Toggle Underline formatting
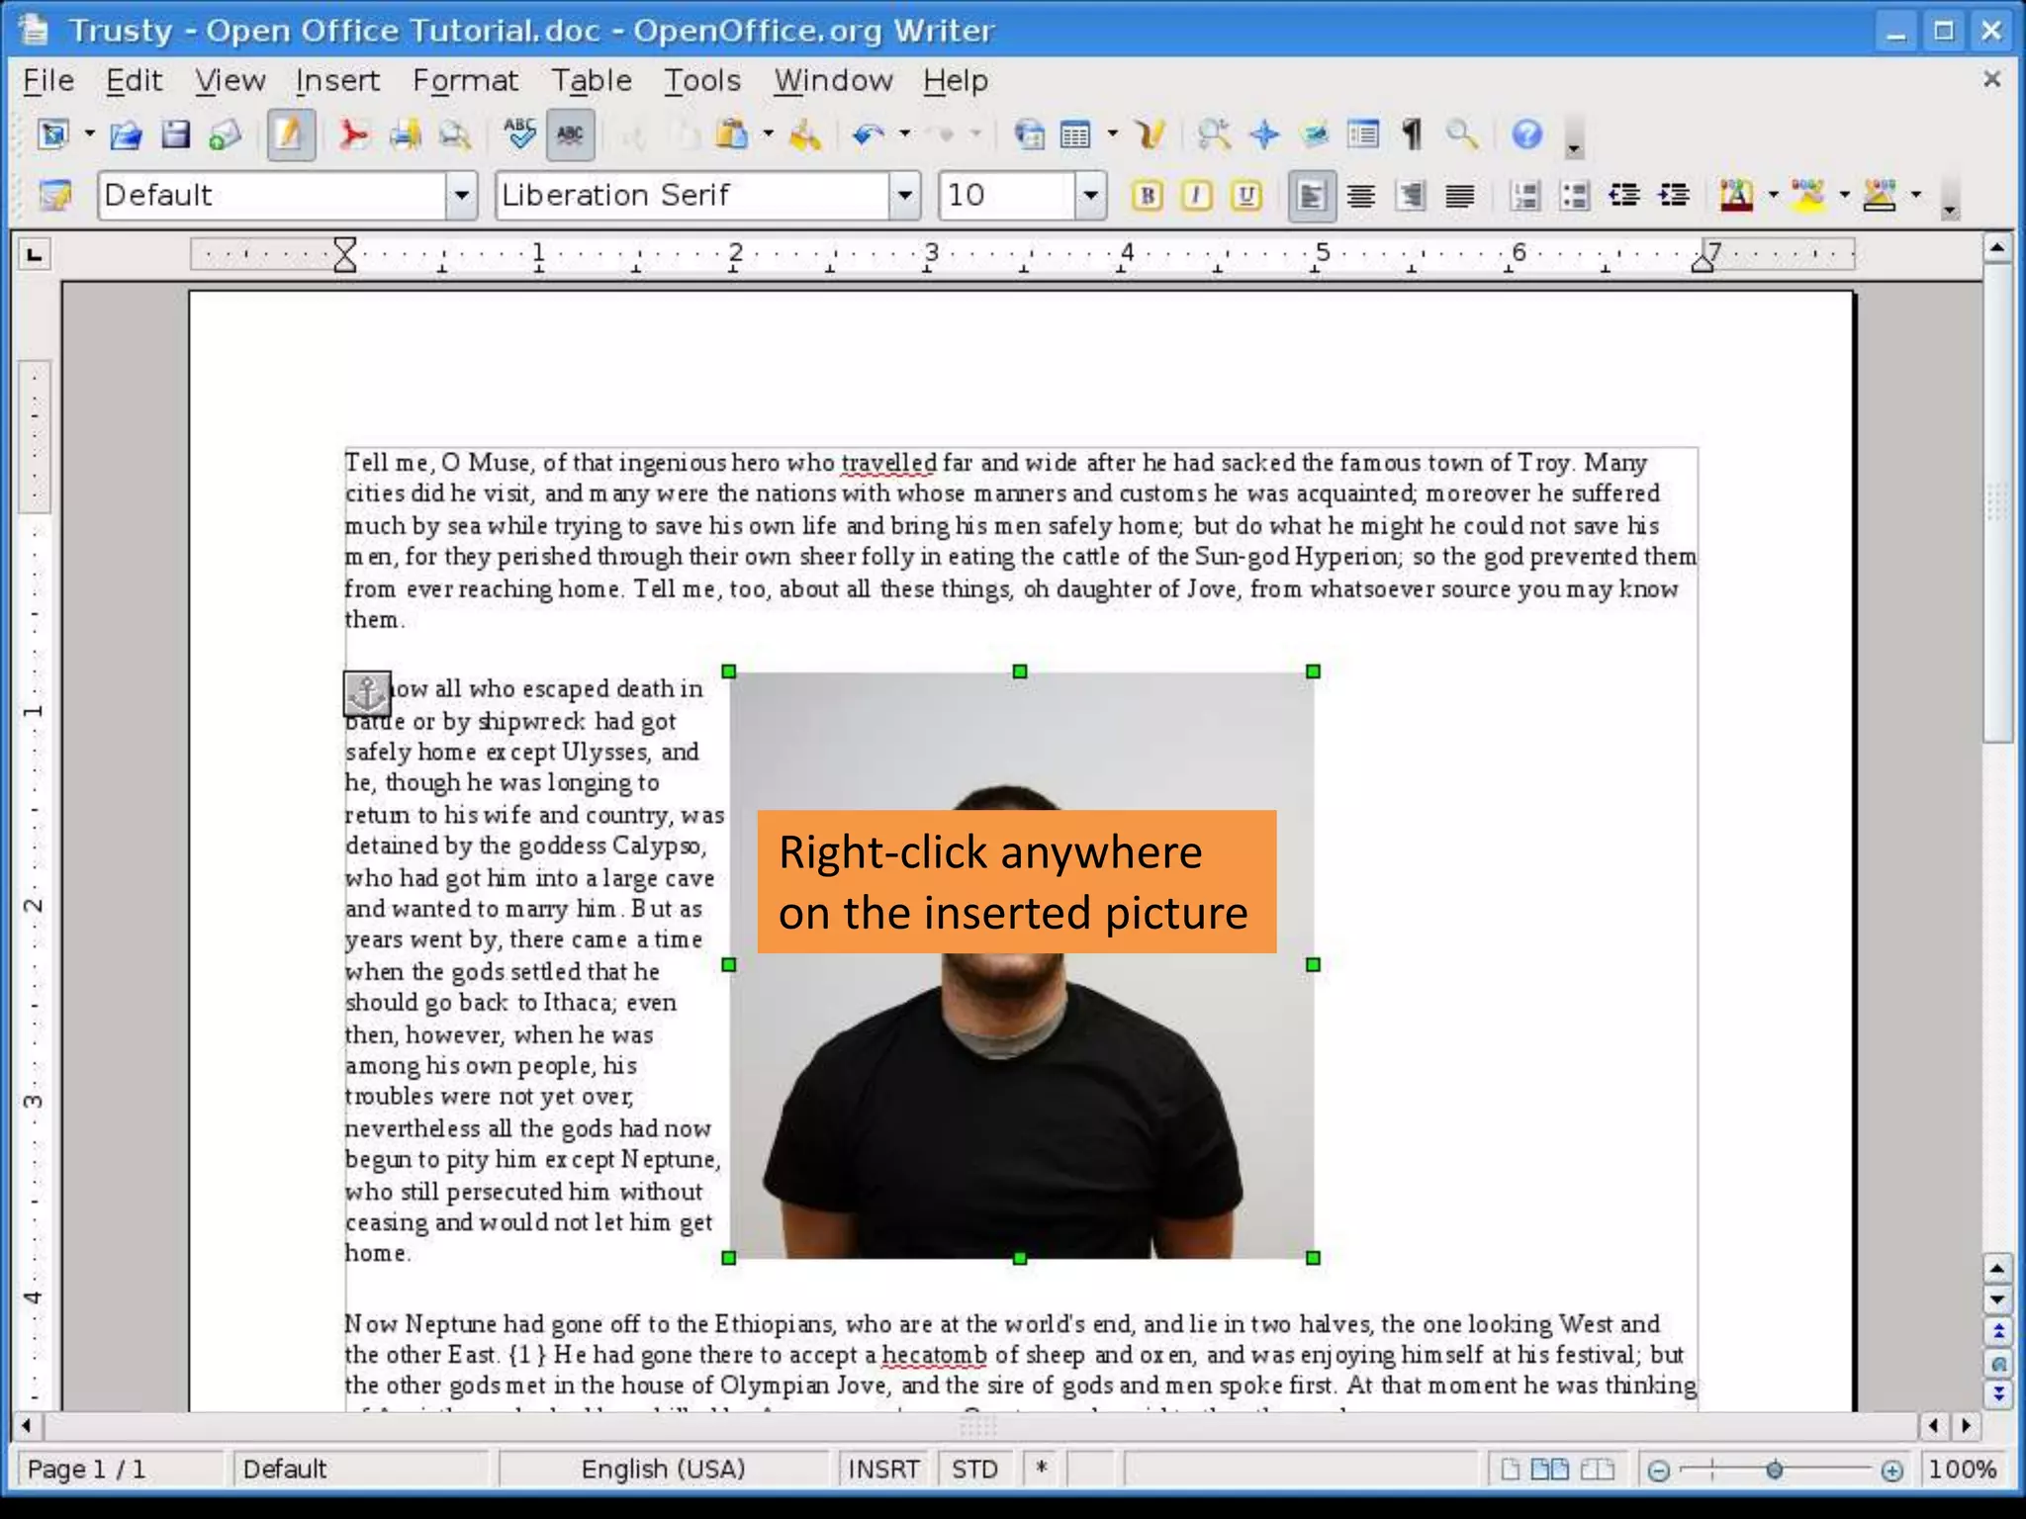This screenshot has height=1519, width=2026. [1247, 196]
